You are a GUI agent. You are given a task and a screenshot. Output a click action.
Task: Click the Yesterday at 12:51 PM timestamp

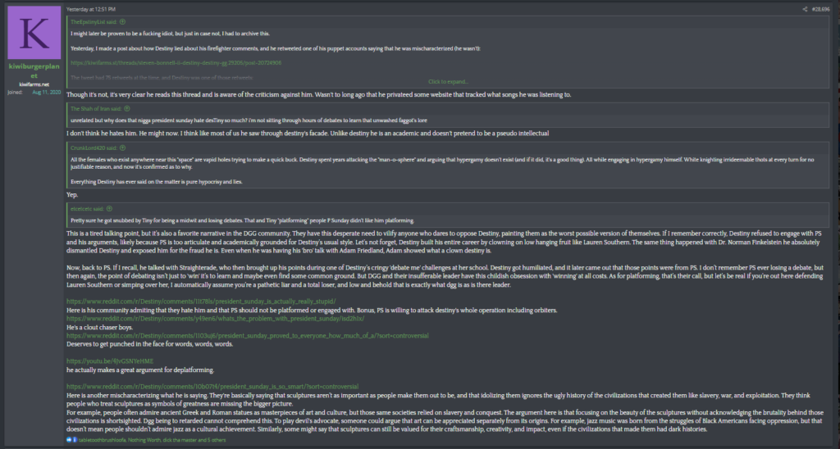click(x=91, y=9)
